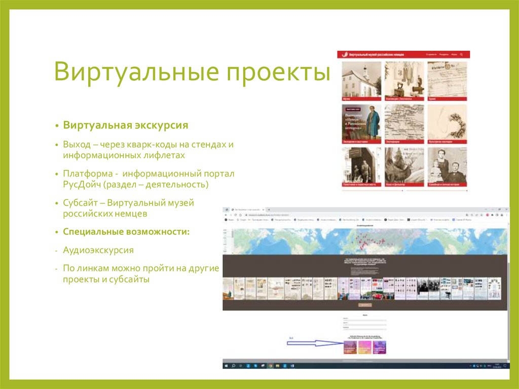Click the browser reload page icon
The image size is (519, 389).
pyautogui.click(x=236, y=215)
